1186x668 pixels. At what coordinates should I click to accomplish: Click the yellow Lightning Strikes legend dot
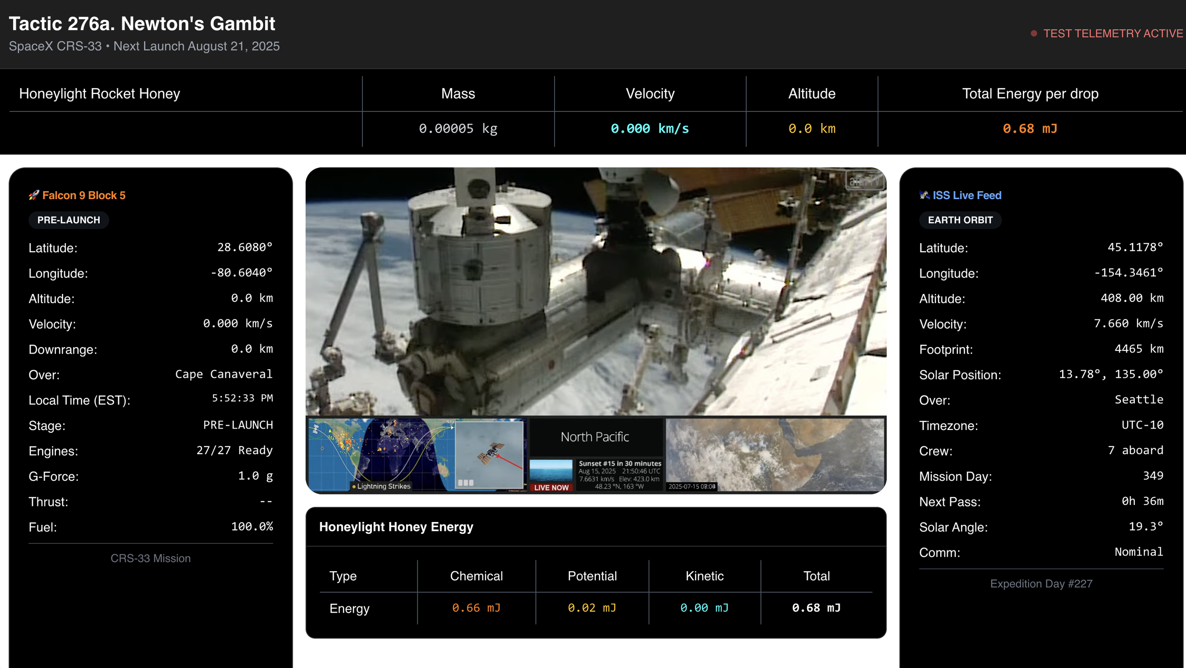pyautogui.click(x=354, y=486)
